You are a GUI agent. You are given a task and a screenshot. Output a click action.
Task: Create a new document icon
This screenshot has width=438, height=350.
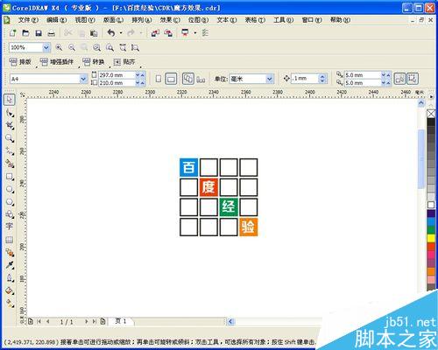pos(13,33)
